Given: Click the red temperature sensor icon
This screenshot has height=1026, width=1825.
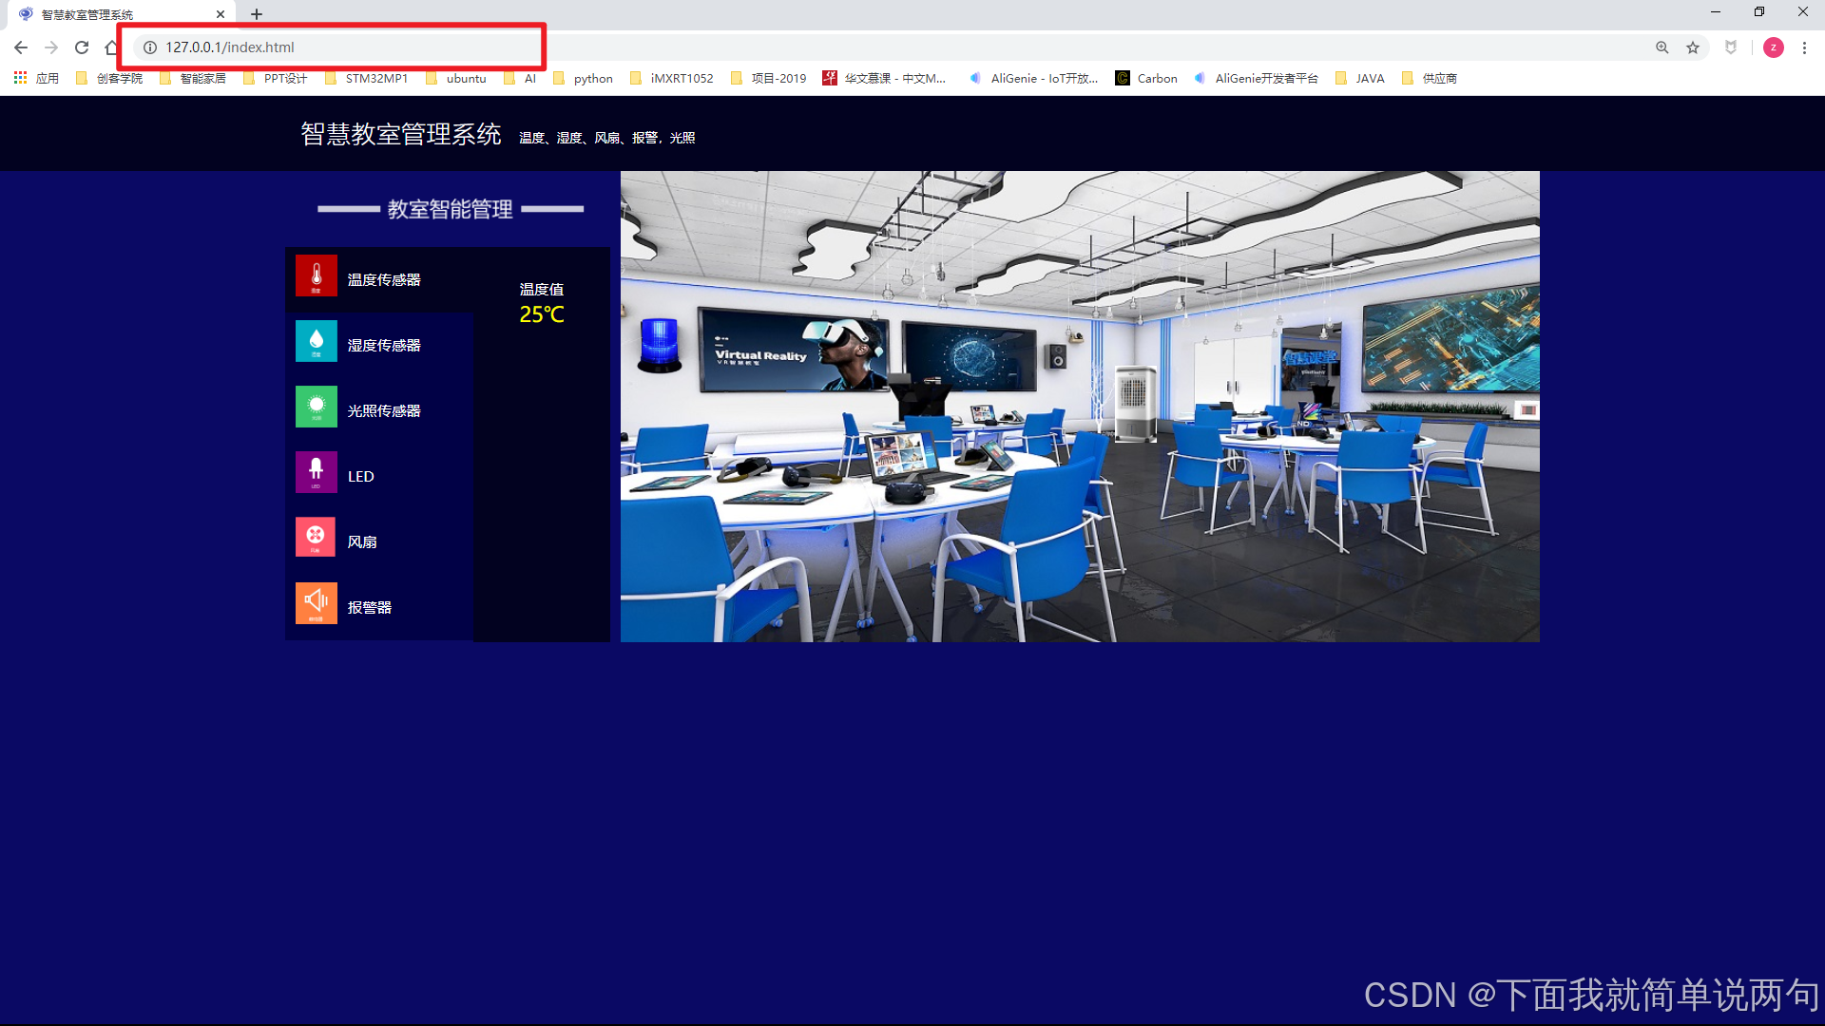Looking at the screenshot, I should pyautogui.click(x=316, y=275).
